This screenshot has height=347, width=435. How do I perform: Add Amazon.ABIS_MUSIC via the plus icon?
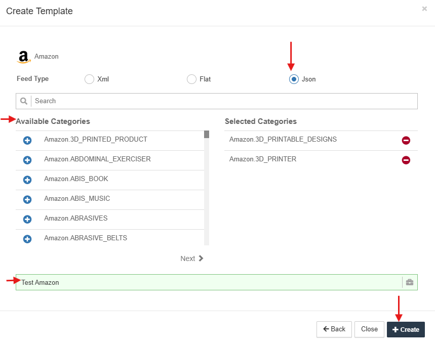pos(27,200)
